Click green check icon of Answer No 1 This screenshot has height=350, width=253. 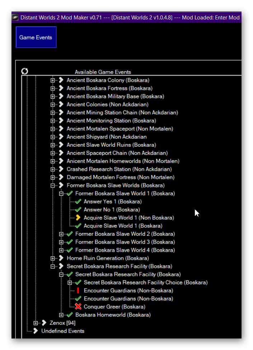tap(78, 210)
